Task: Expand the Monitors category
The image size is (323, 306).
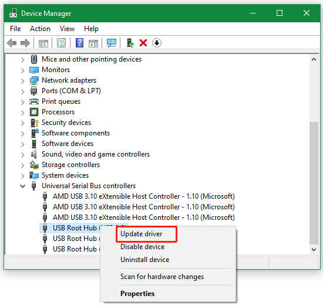Action: [23, 70]
